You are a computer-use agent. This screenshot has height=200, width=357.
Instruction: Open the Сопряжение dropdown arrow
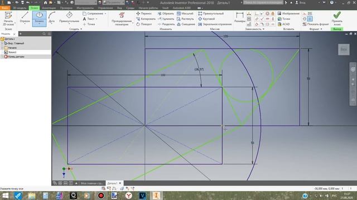point(105,13)
